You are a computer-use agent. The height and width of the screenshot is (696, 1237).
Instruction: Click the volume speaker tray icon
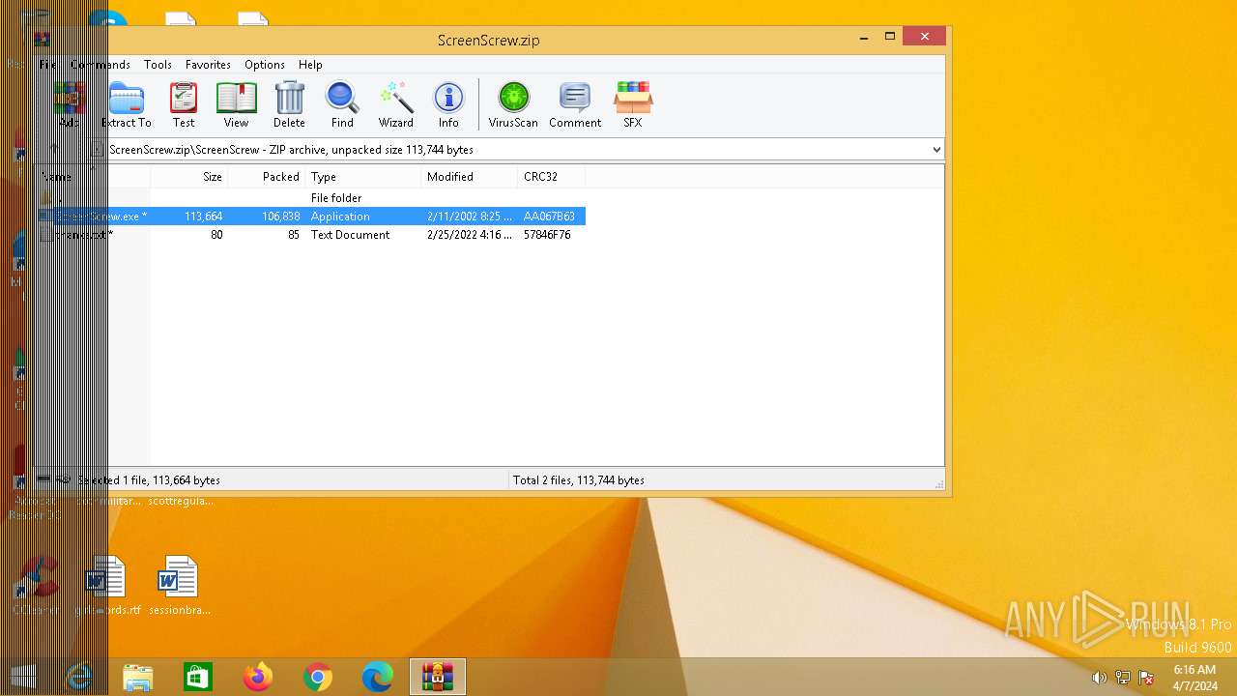point(1099,678)
